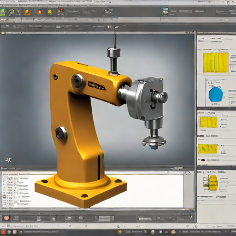The height and width of the screenshot is (236, 236).
Task: Open the red start icon on the taskbar
Action: (3, 232)
